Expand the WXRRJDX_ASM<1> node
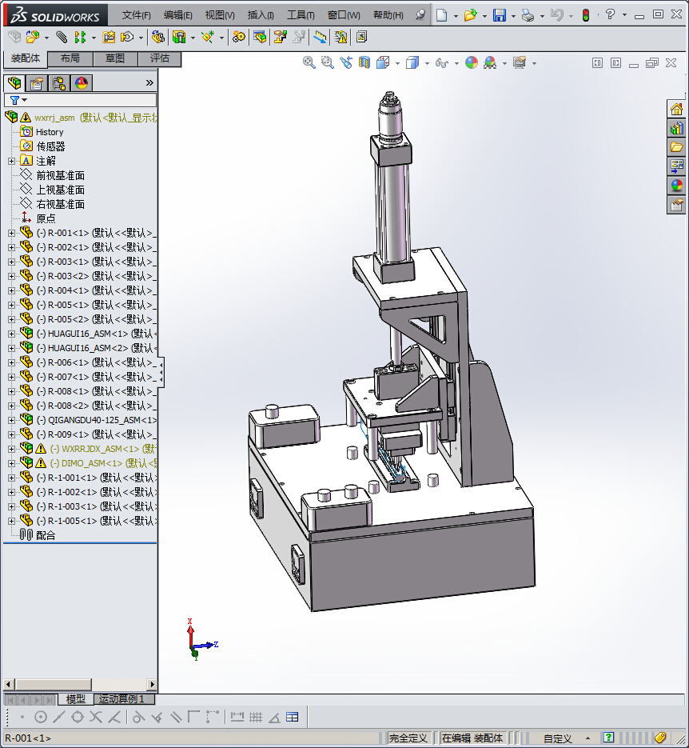The width and height of the screenshot is (689, 748). click(x=11, y=449)
